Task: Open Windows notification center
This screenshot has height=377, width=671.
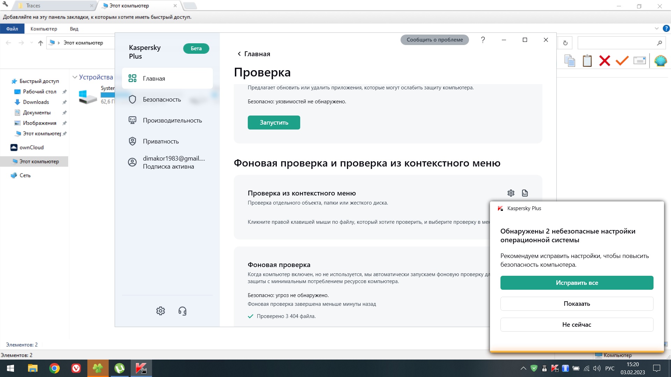Action: coord(657,368)
